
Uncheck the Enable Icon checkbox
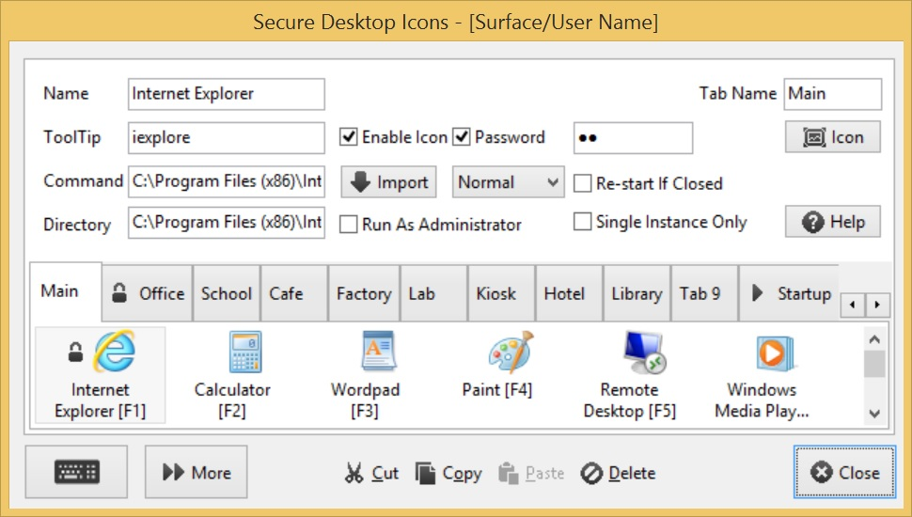(349, 137)
